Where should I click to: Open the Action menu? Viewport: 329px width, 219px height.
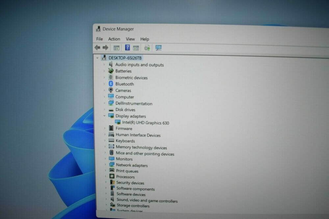pos(114,39)
